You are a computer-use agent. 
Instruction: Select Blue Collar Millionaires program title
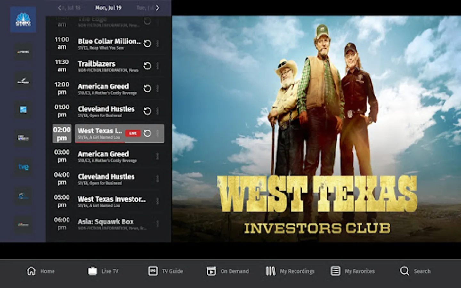click(109, 41)
